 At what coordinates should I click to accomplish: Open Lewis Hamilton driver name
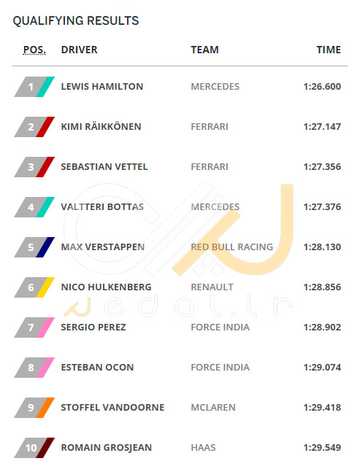tap(102, 87)
